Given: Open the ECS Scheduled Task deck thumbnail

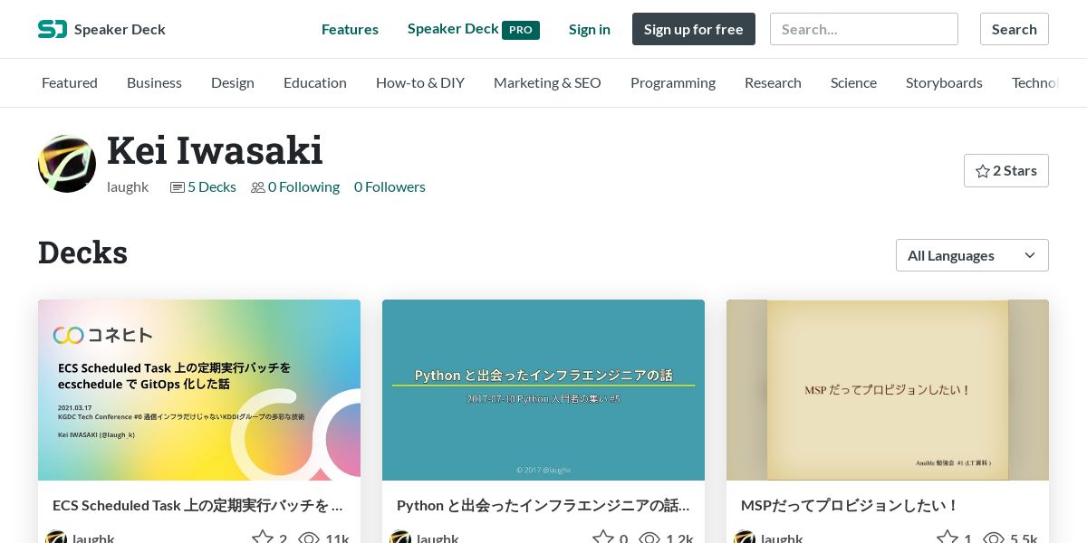Looking at the screenshot, I should 199,390.
